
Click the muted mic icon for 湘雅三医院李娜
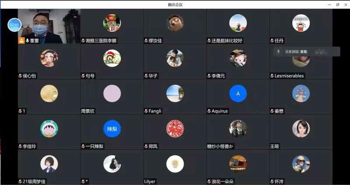pyautogui.click(x=83, y=40)
